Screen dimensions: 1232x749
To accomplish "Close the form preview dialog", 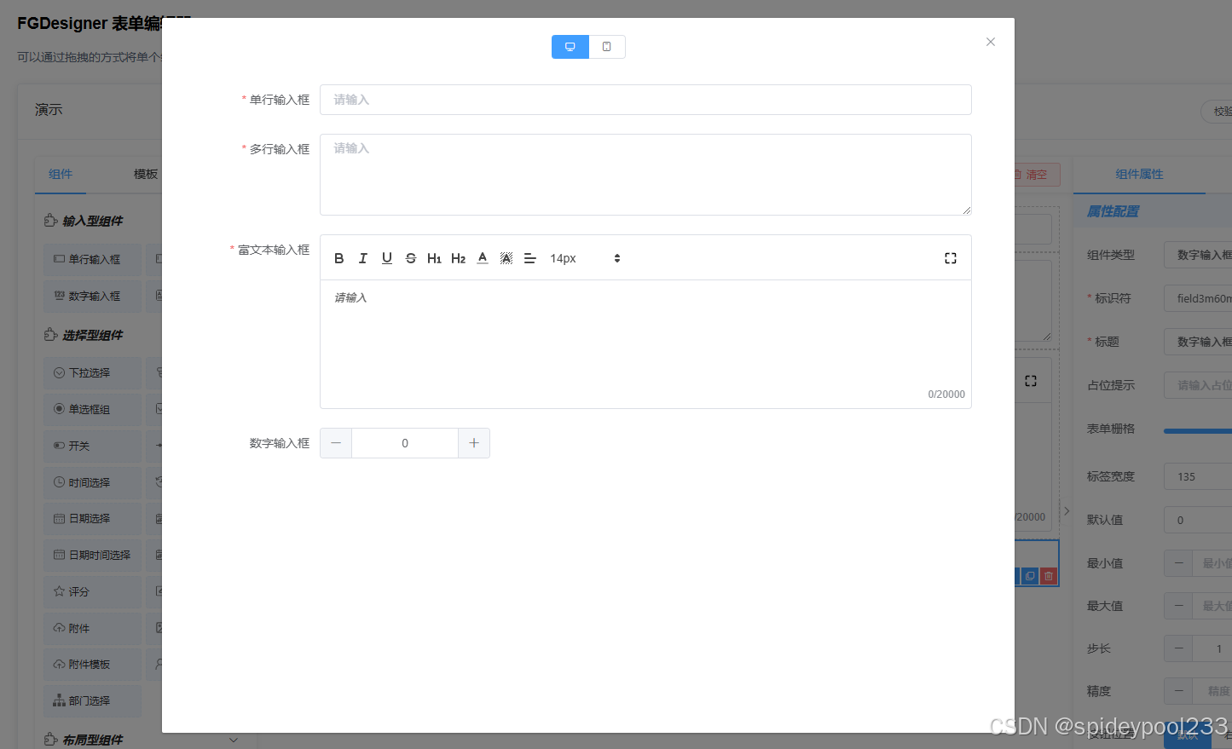I will click(991, 42).
